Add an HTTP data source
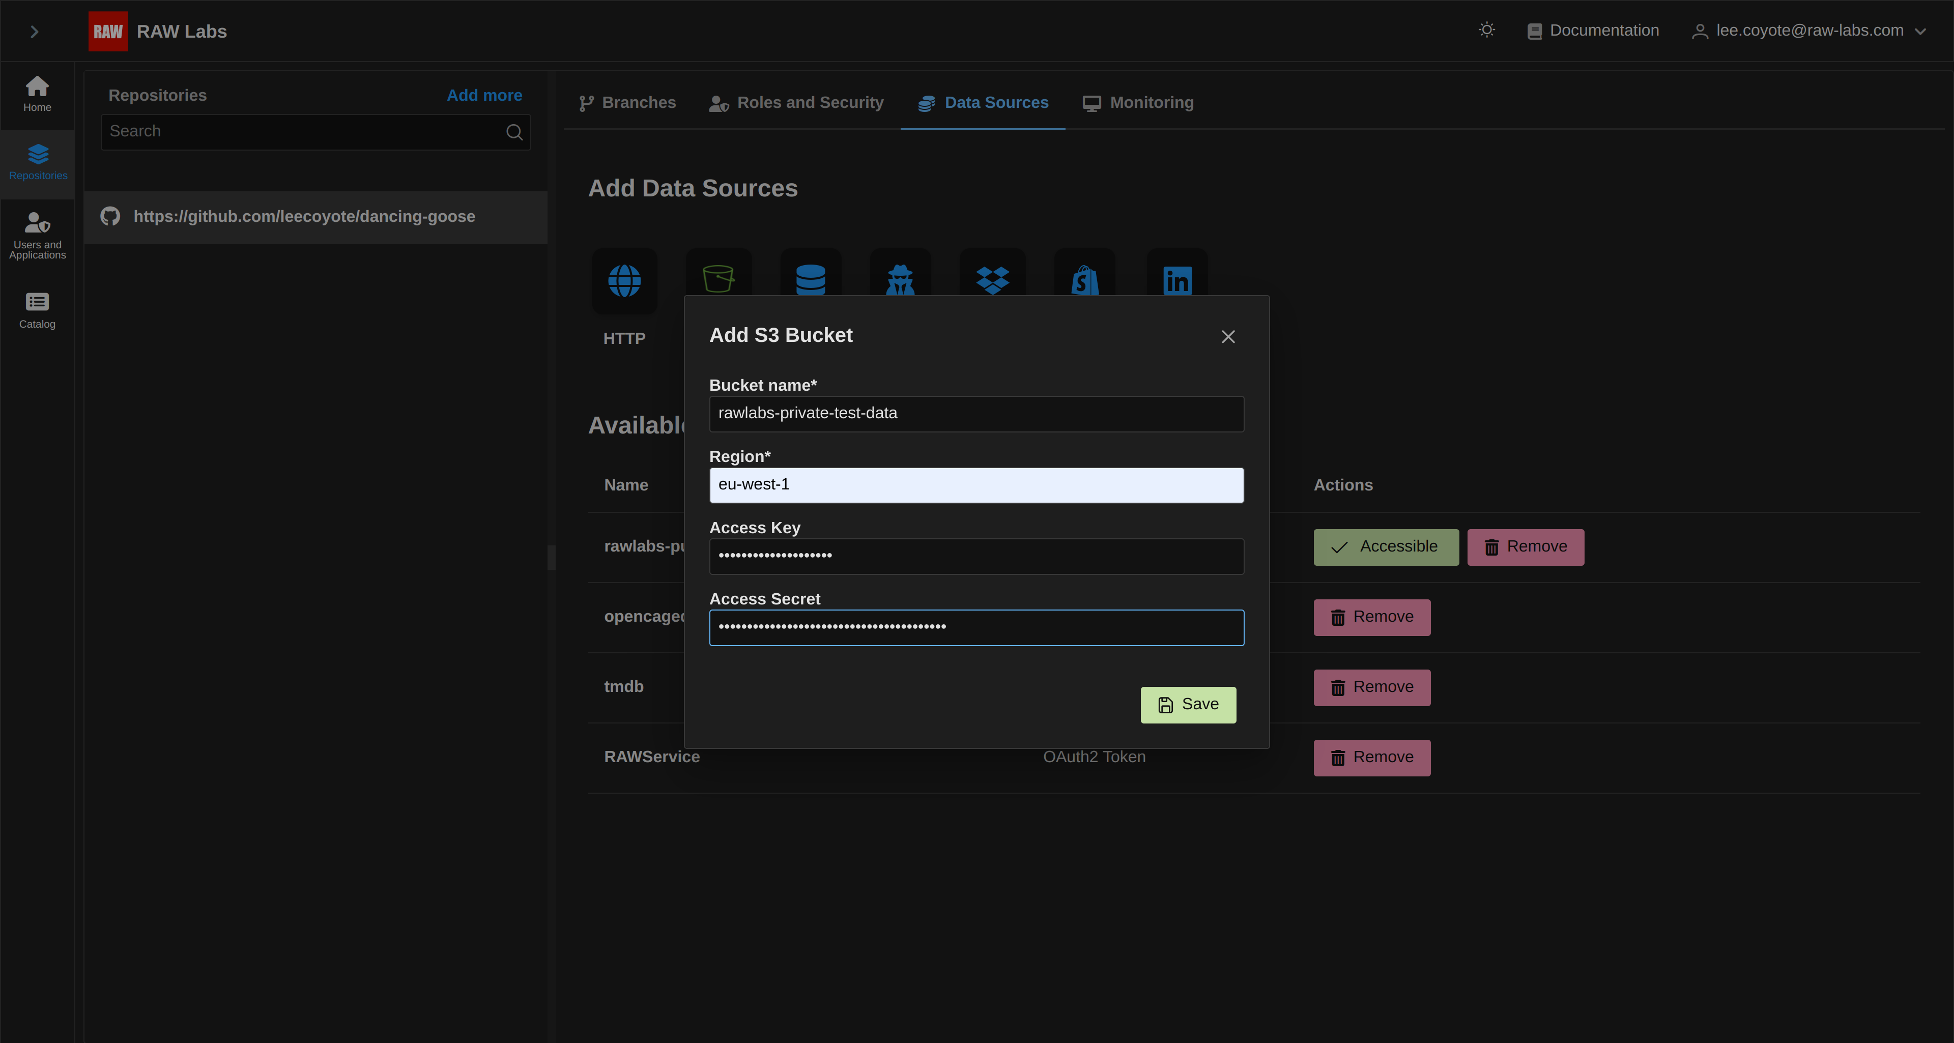This screenshot has width=1954, height=1043. click(x=624, y=281)
